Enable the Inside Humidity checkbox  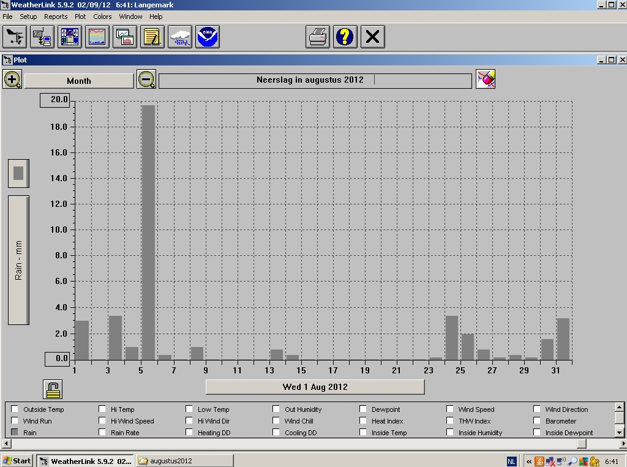click(450, 432)
